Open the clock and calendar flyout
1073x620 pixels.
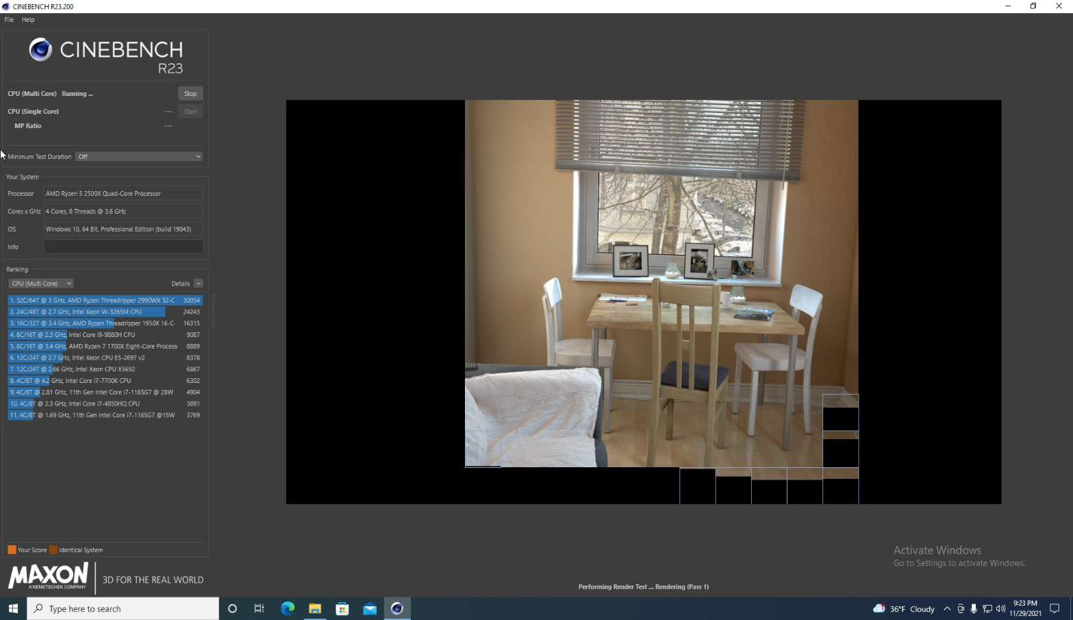coord(1025,608)
